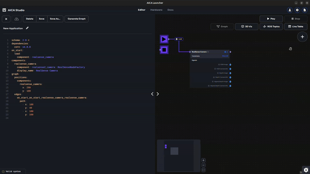Click RGB Image output port

pos(230,65)
